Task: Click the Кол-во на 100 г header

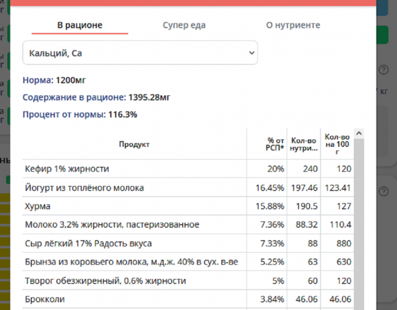Action: (x=337, y=144)
